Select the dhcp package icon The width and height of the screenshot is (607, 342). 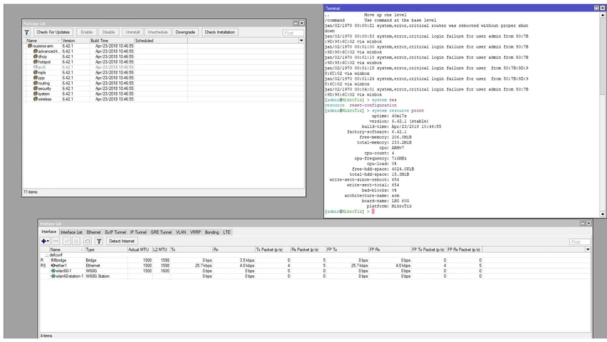(x=35, y=56)
